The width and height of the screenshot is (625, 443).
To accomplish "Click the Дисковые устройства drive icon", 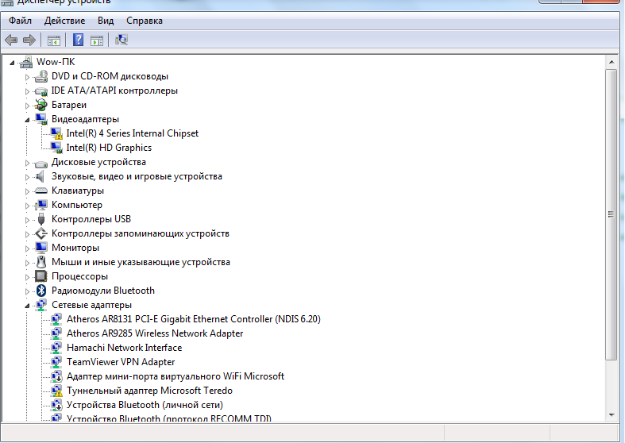I will click(41, 163).
